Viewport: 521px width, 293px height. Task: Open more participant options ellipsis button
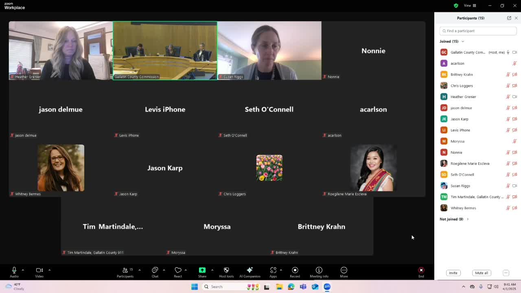click(506, 273)
